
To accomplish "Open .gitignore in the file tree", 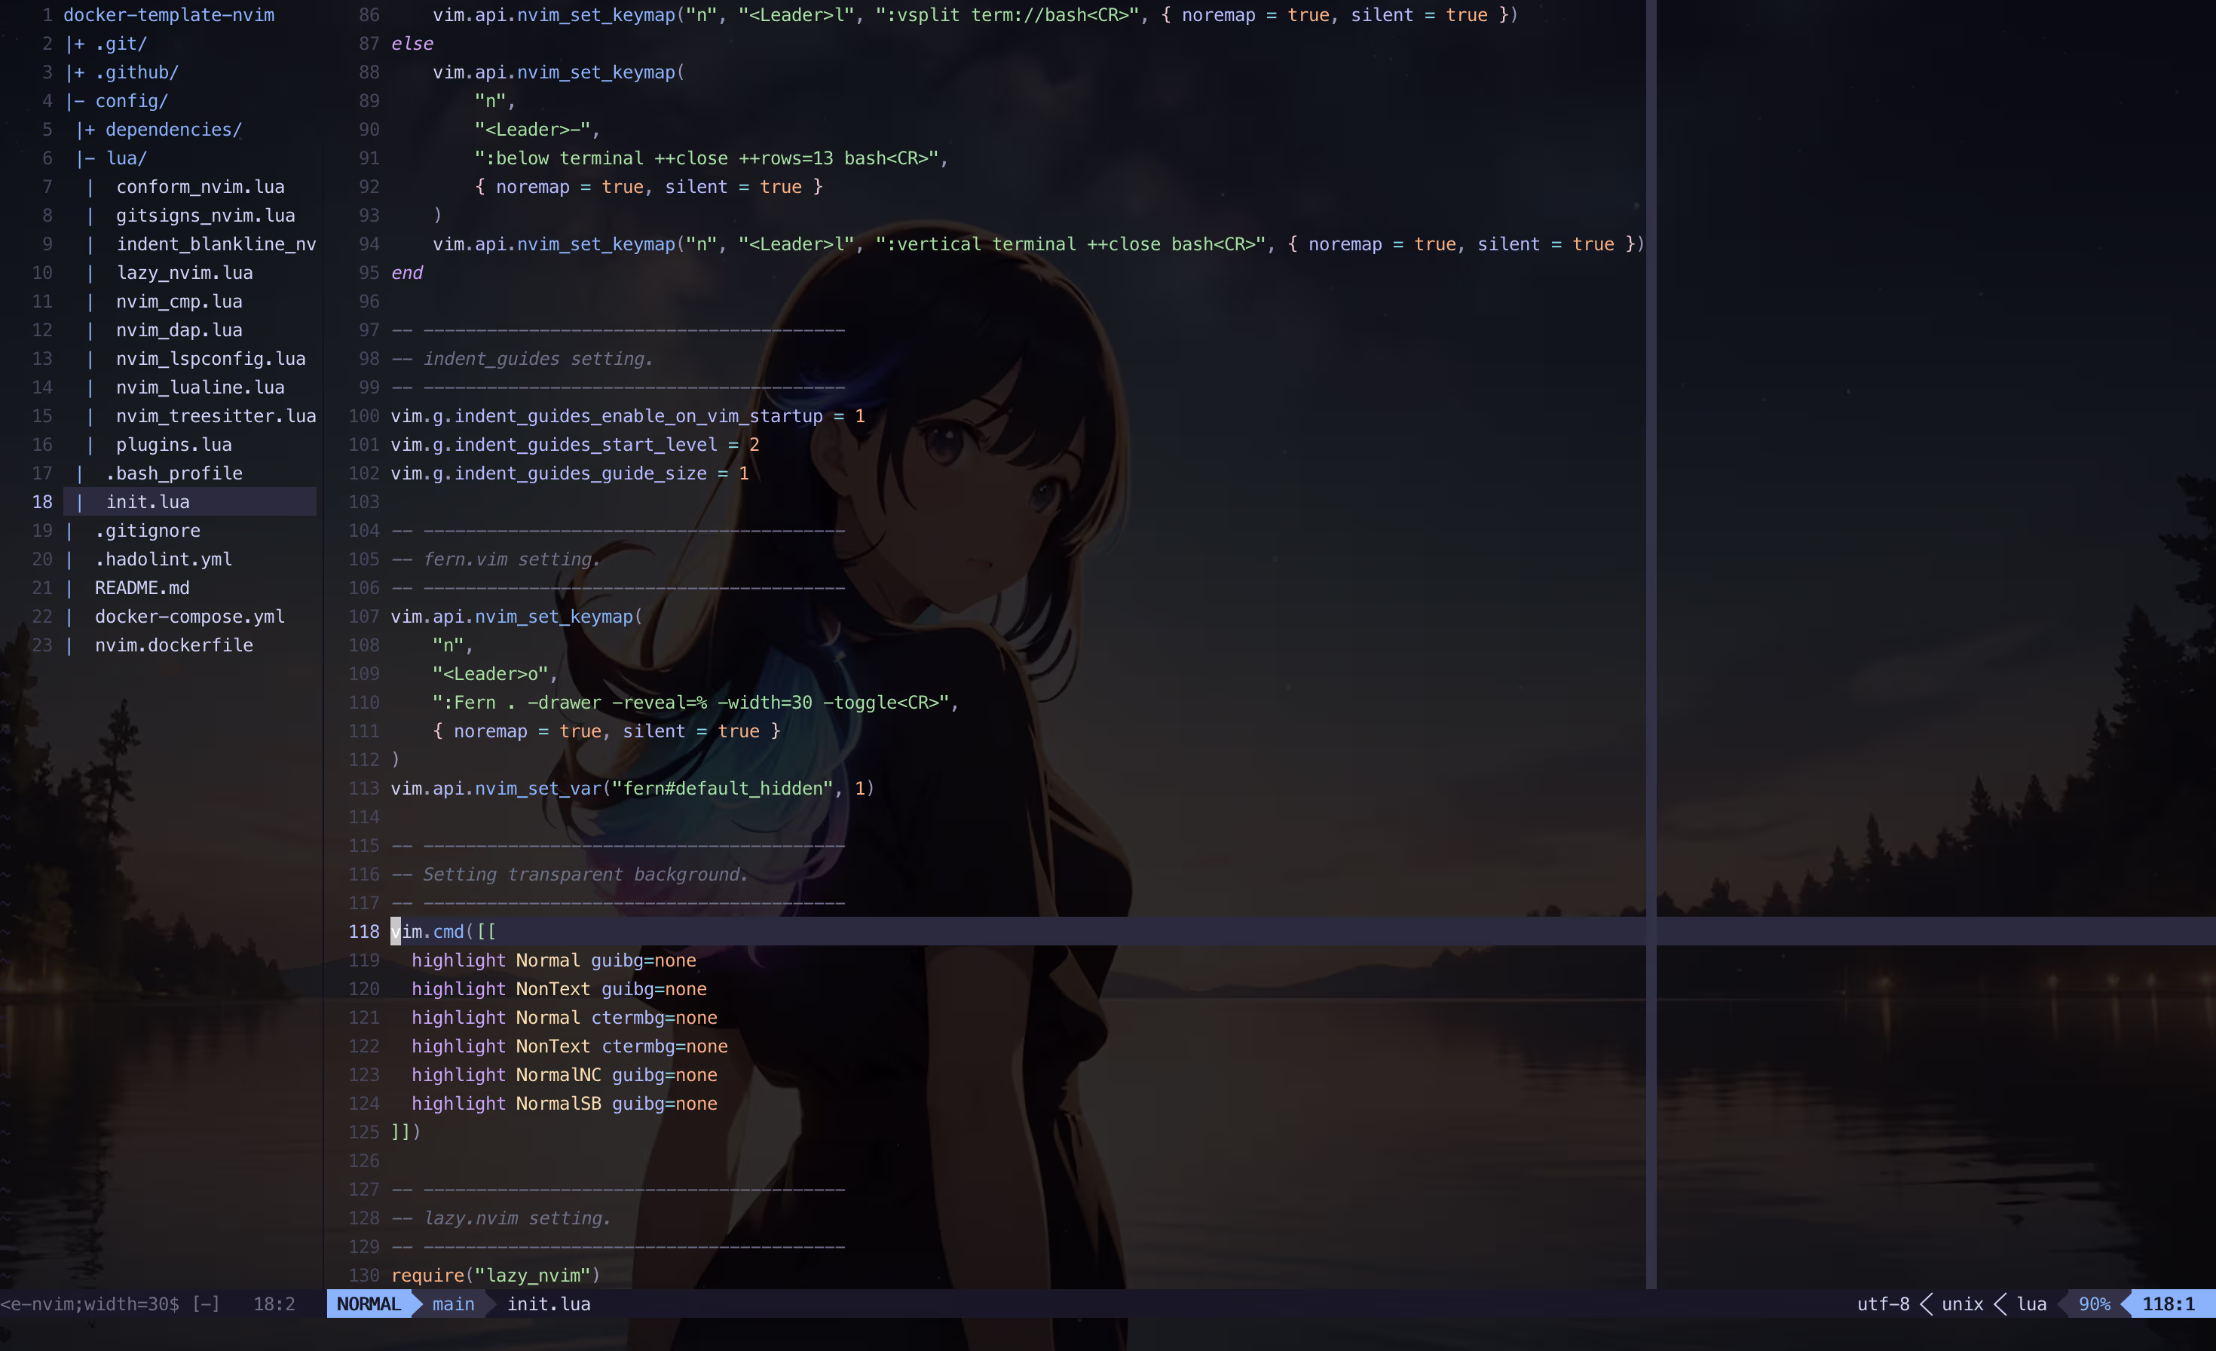I will [148, 531].
